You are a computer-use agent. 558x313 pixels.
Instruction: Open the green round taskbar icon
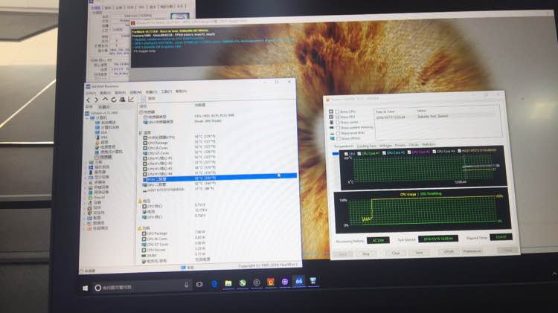[243, 283]
